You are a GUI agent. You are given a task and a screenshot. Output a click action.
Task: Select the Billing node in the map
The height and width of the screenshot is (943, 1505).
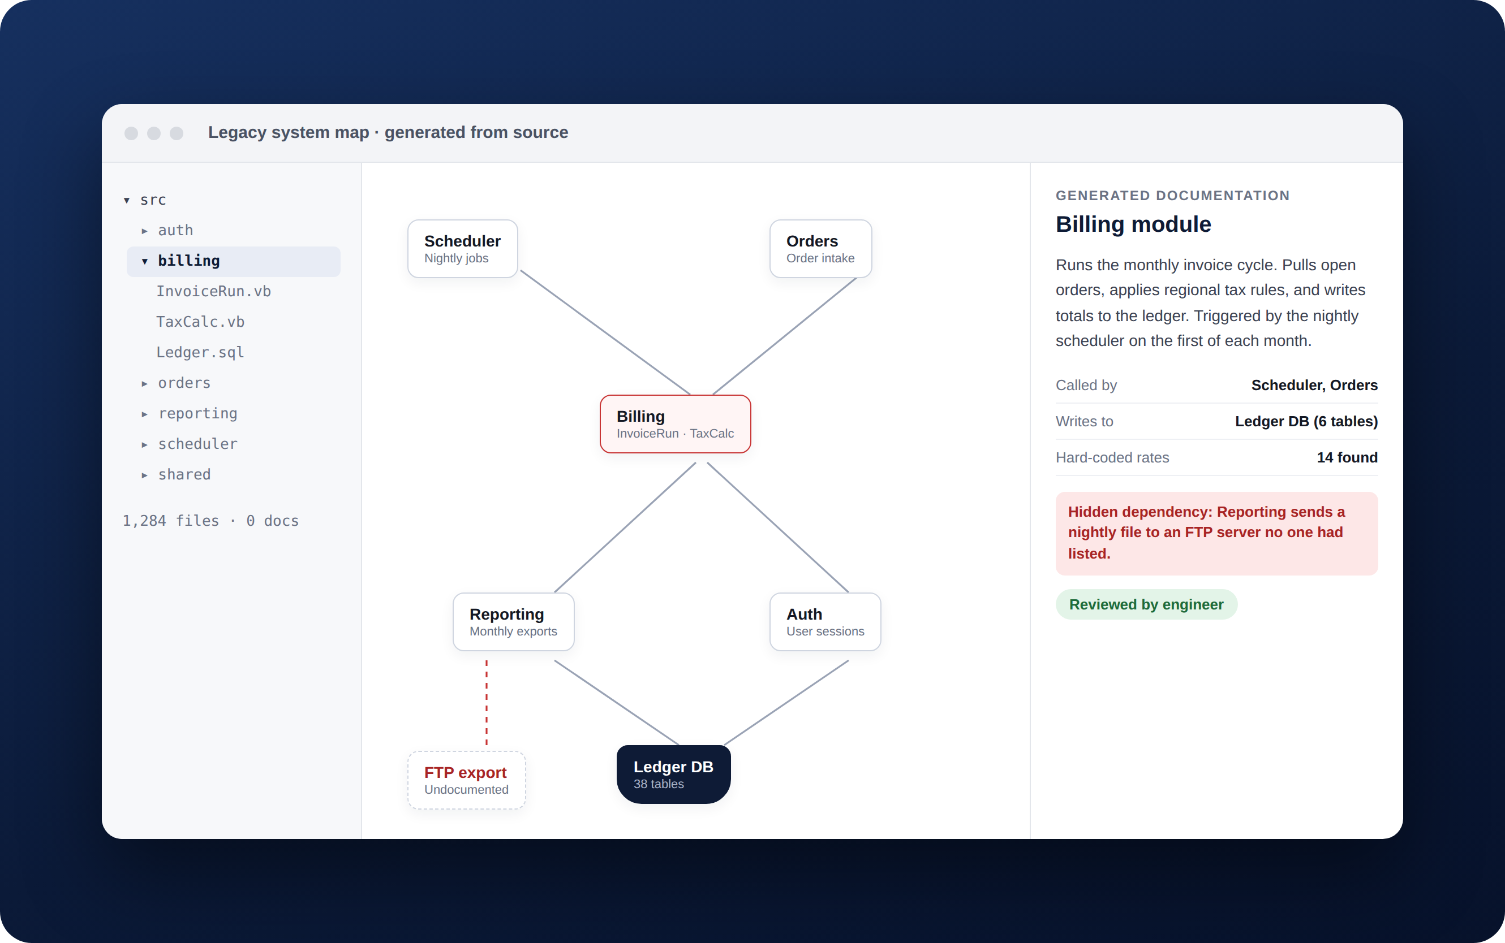(675, 424)
